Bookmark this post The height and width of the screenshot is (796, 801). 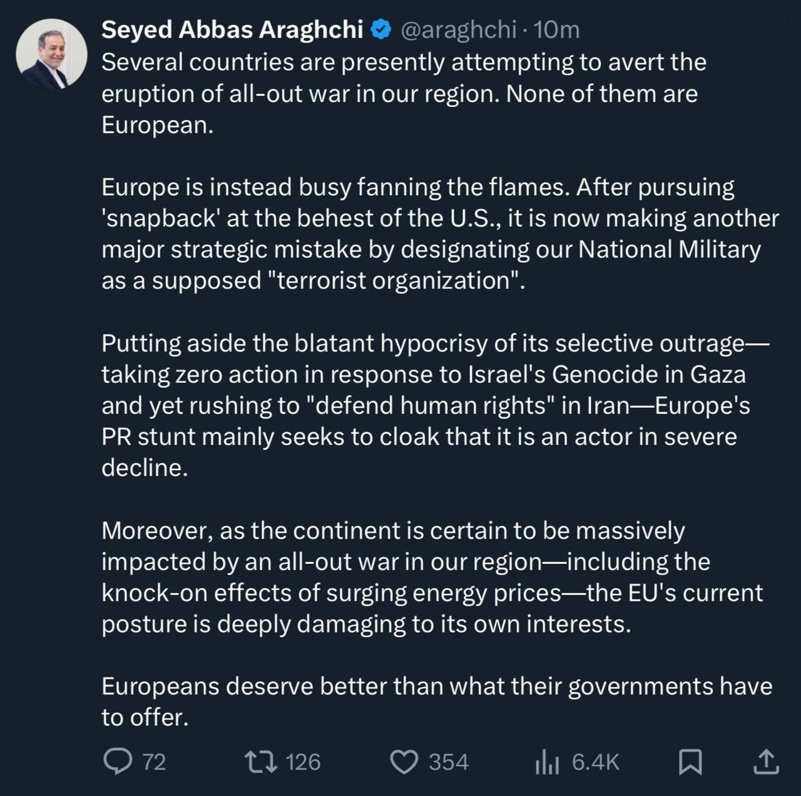(x=690, y=762)
